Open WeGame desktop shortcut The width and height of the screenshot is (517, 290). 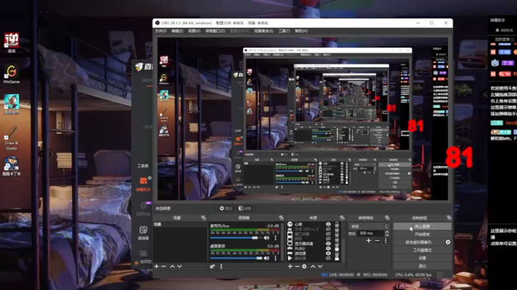click(11, 74)
